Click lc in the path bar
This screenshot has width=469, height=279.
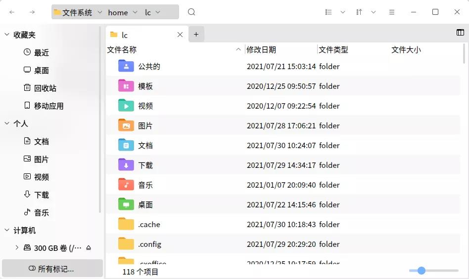[x=148, y=12]
